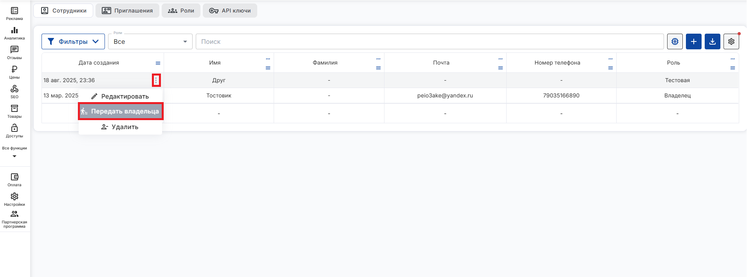Go to Отзывы in the sidebar
Image resolution: width=747 pixels, height=277 pixels.
[x=14, y=52]
